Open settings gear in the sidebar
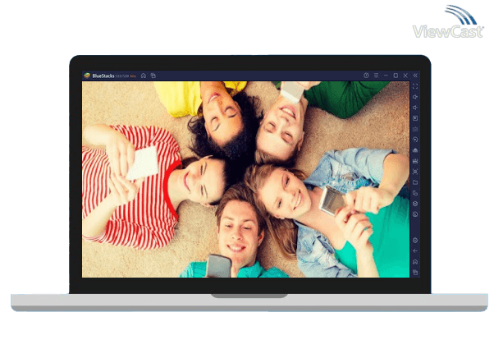The width and height of the screenshot is (494, 340). pos(415,241)
